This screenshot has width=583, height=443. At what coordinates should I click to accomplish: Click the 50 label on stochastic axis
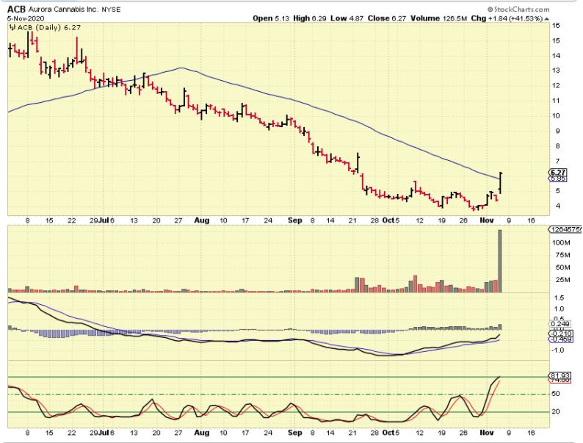[556, 394]
